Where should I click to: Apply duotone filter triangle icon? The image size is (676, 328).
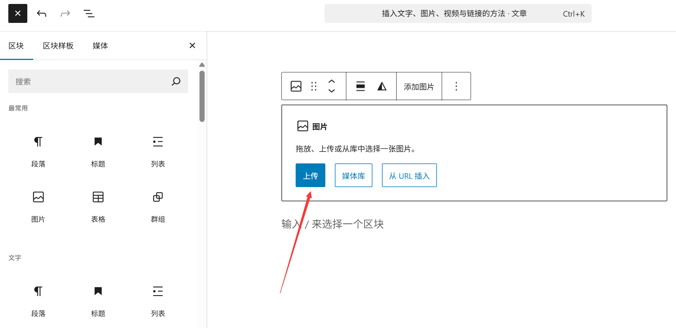tap(382, 86)
